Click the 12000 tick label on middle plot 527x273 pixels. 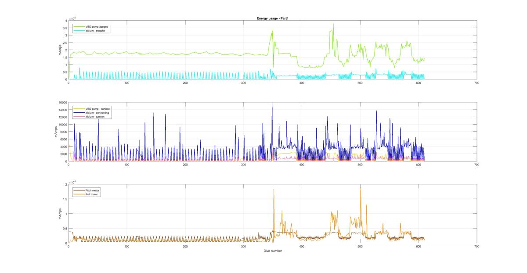(x=62, y=117)
